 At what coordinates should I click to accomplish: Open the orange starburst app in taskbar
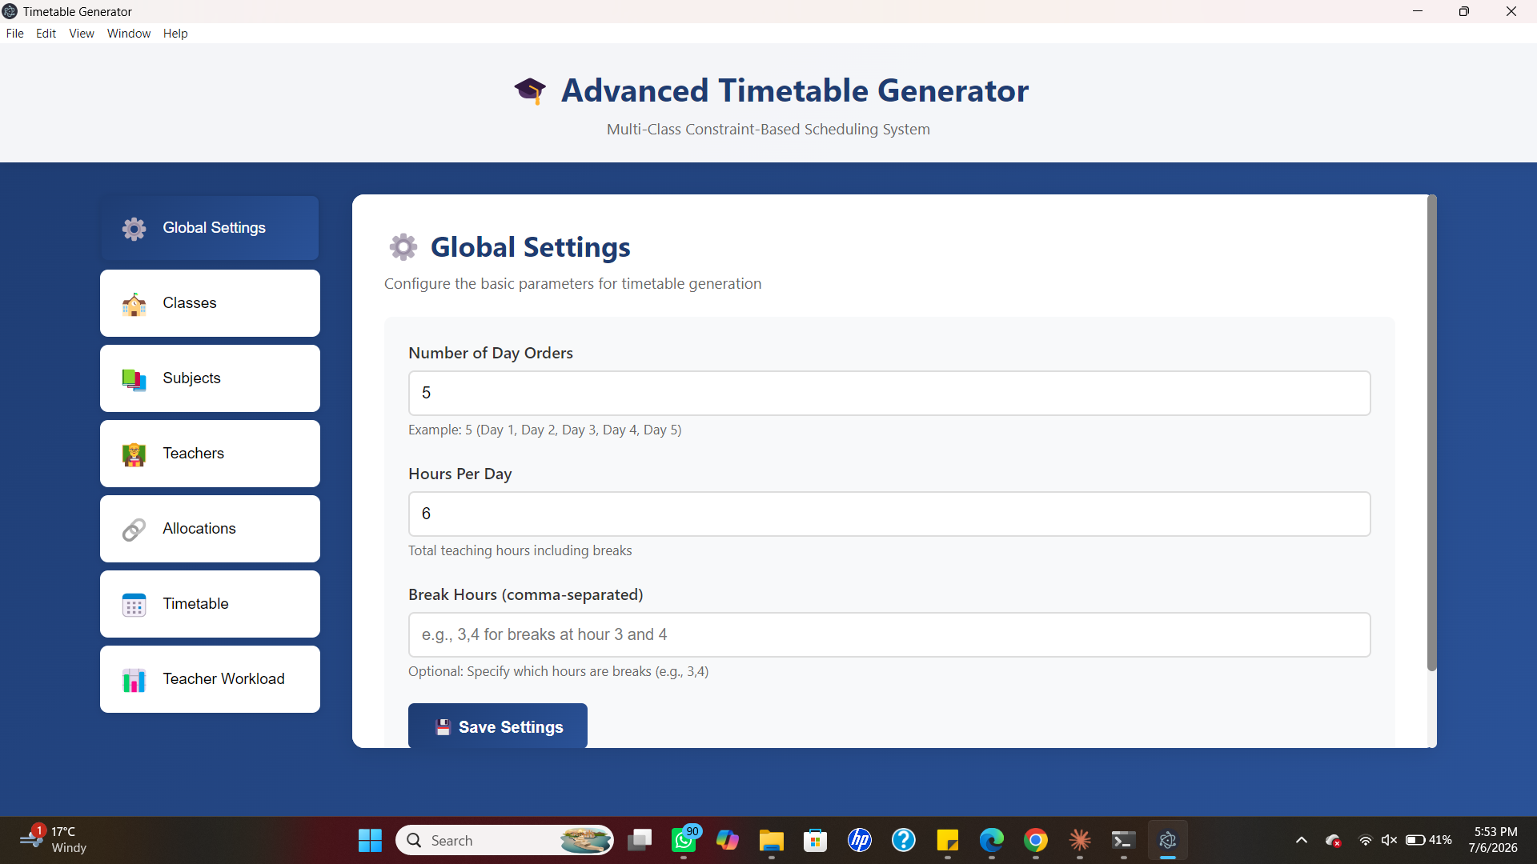pos(1080,841)
